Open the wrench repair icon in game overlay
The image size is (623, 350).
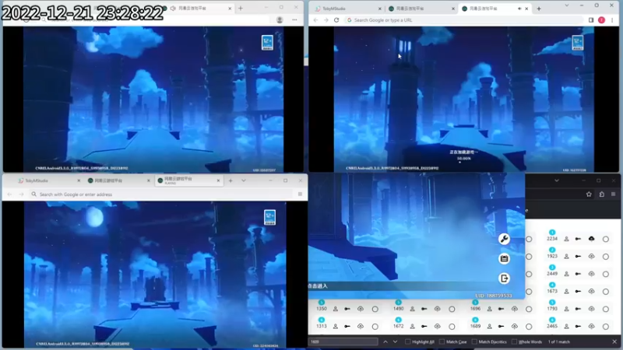tap(504, 239)
